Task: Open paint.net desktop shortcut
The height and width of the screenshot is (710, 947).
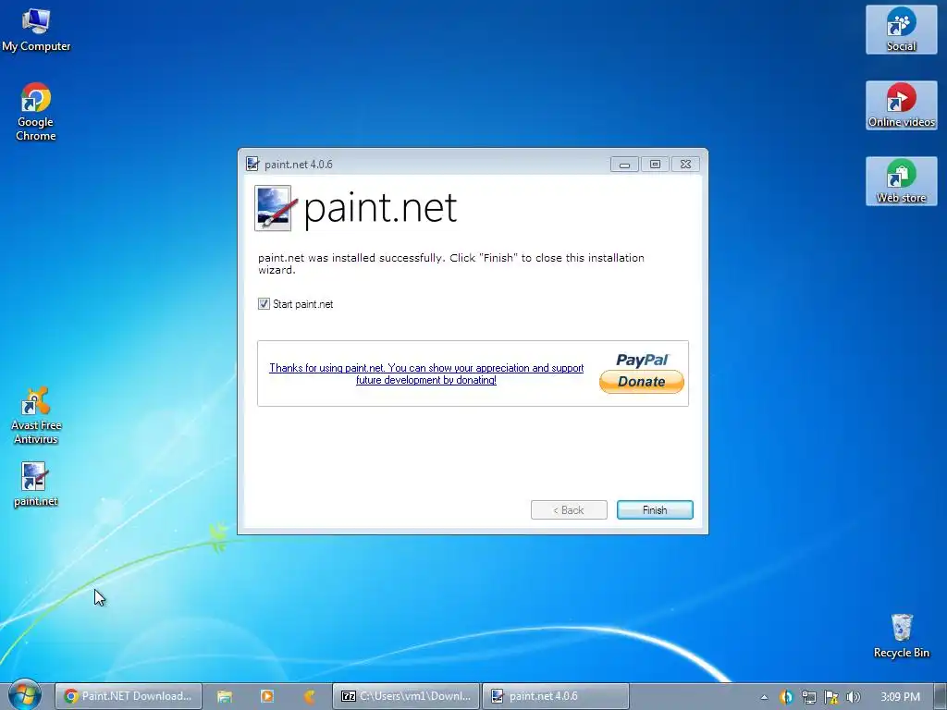Action: (35, 484)
